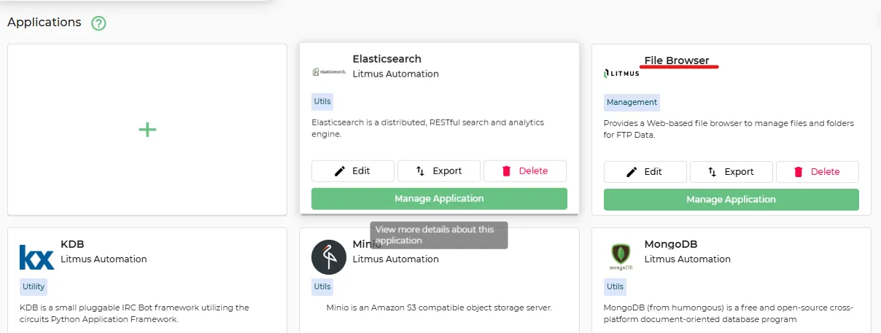Click Litmus Automation under KDB
Viewport: 881px width, 333px height.
104,259
